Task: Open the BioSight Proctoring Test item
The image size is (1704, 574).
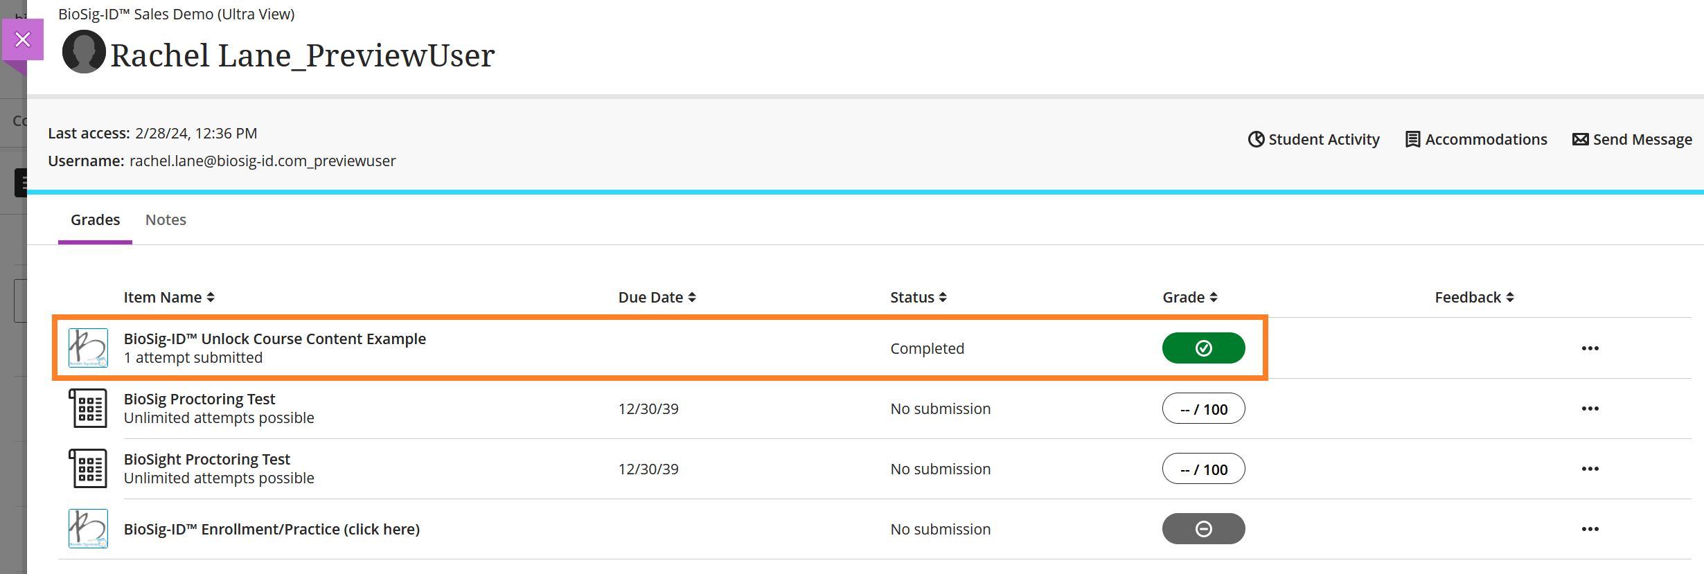Action: click(x=206, y=459)
